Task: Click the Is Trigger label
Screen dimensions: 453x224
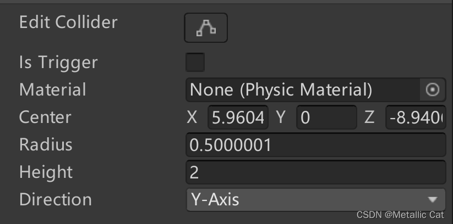Action: 58,62
